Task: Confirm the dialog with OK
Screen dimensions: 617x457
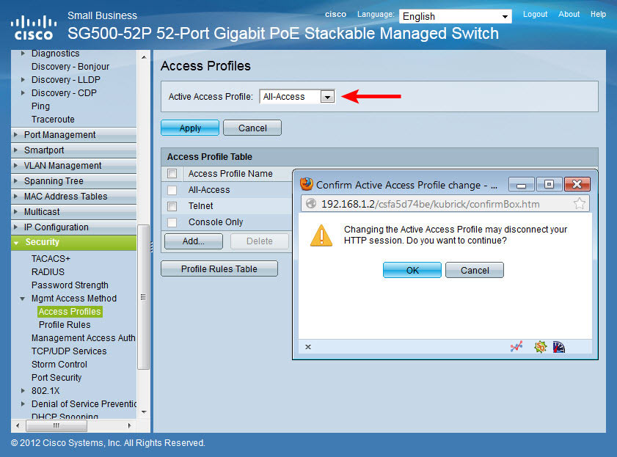Action: pos(412,270)
